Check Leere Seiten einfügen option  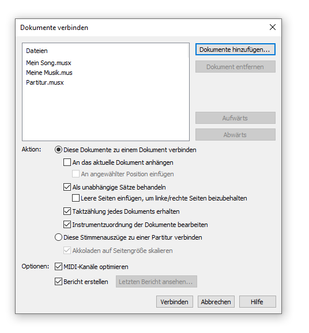pyautogui.click(x=76, y=198)
